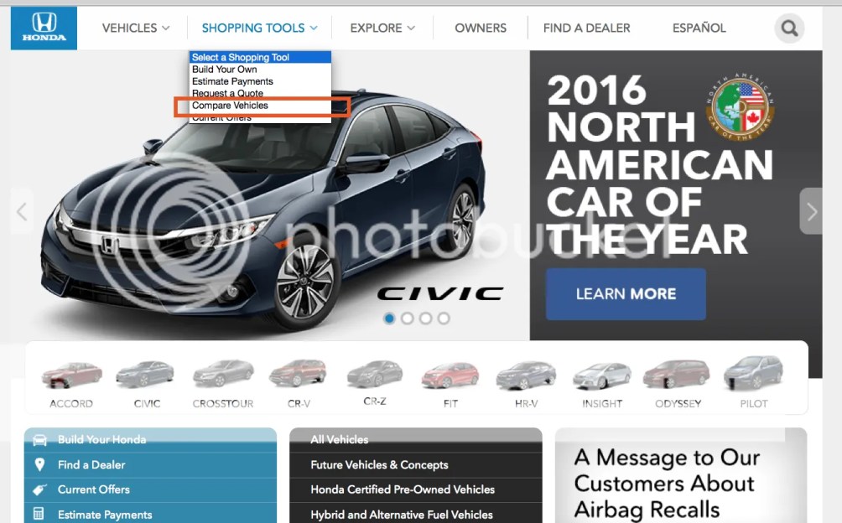The height and width of the screenshot is (523, 842).
Task: Open the search magnifier icon
Action: click(x=789, y=28)
